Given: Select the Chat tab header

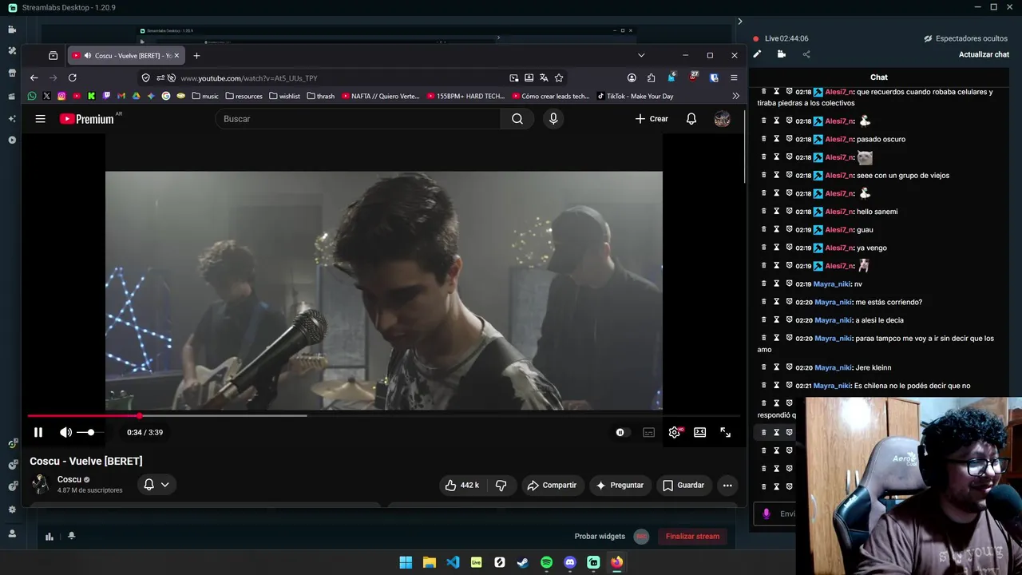Looking at the screenshot, I should tap(879, 77).
